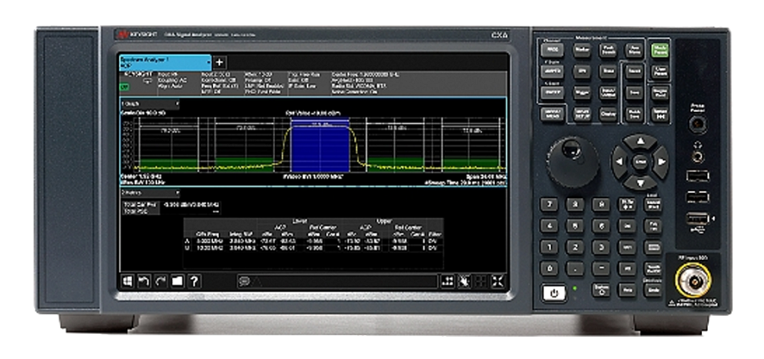Tap the green Mode Preset key

(660, 49)
